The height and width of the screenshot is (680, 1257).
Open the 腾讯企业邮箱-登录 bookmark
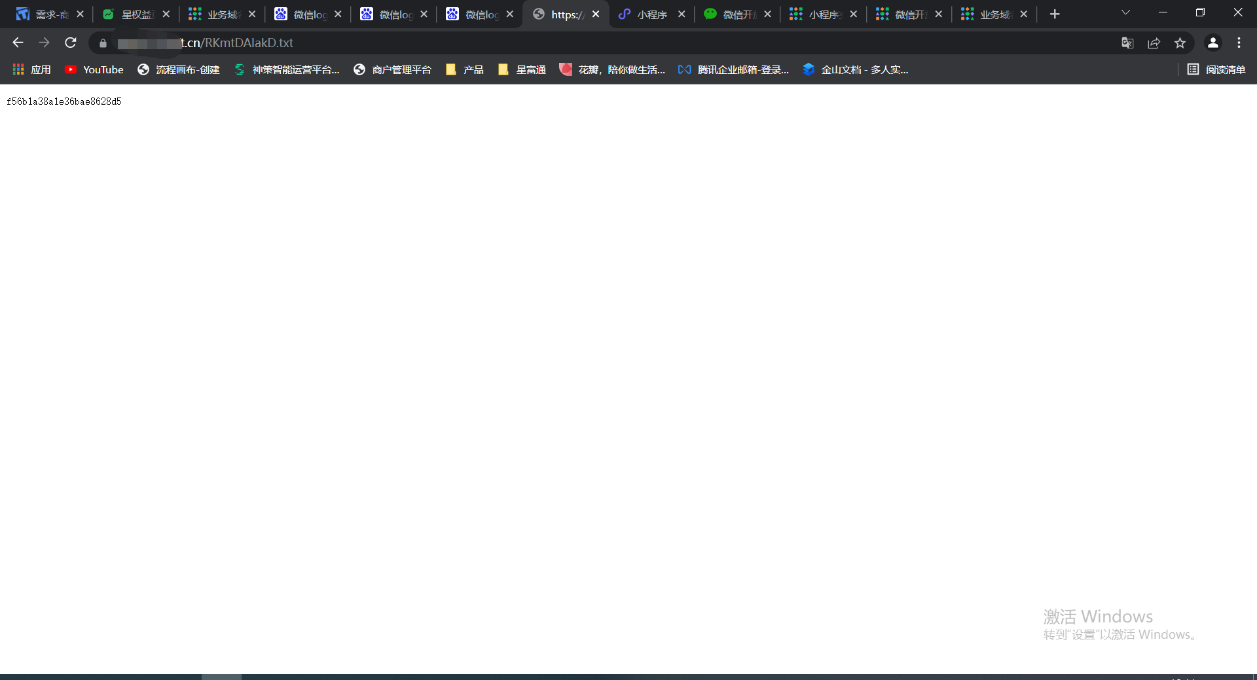pyautogui.click(x=733, y=69)
